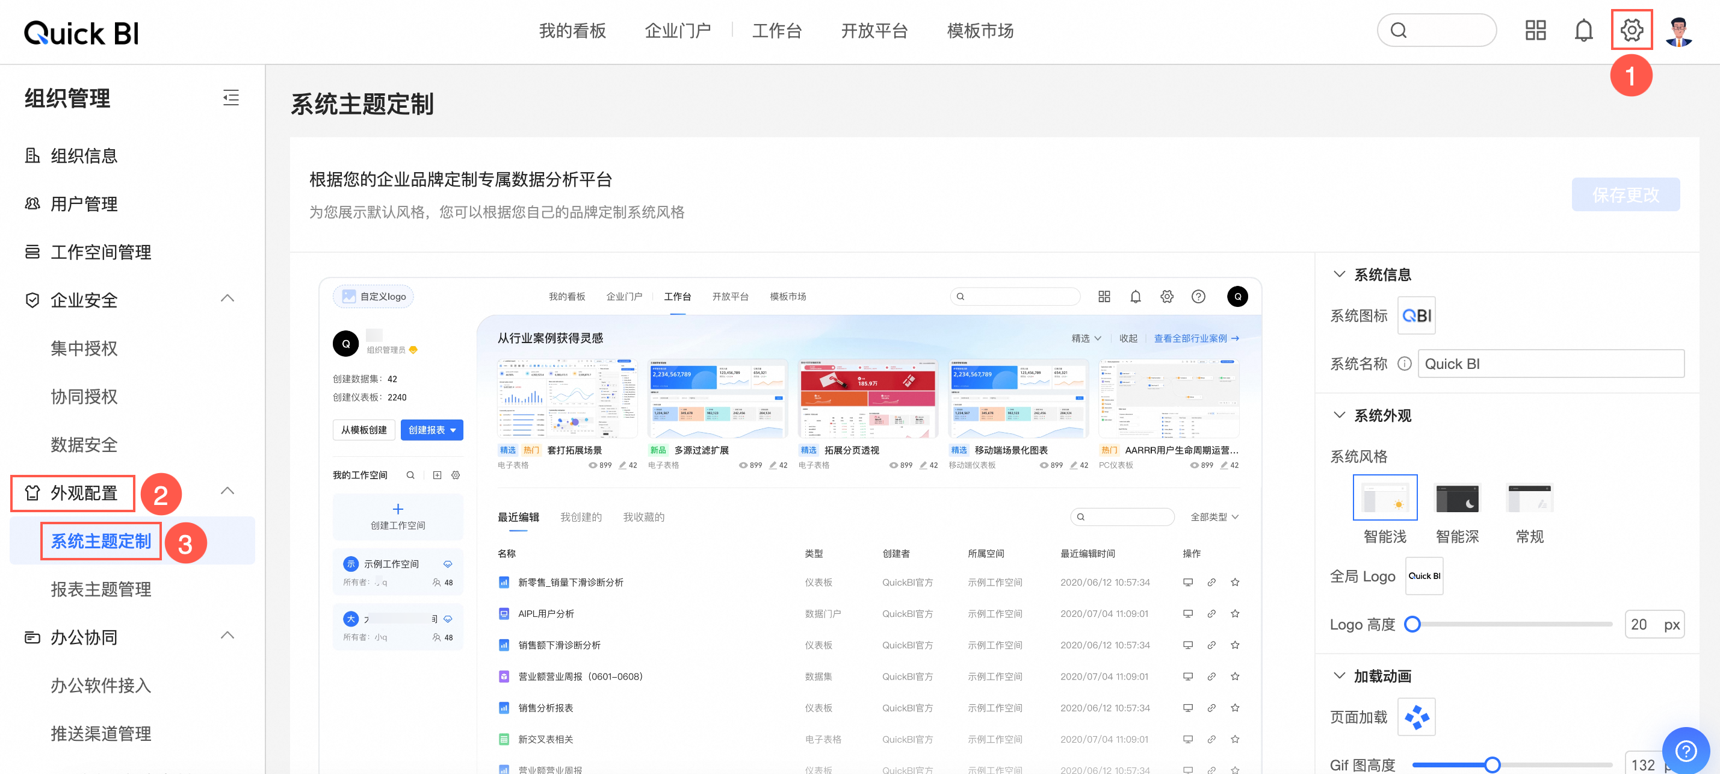This screenshot has height=774, width=1720.
Task: Open 数据安全 in sidebar
Action: point(84,444)
